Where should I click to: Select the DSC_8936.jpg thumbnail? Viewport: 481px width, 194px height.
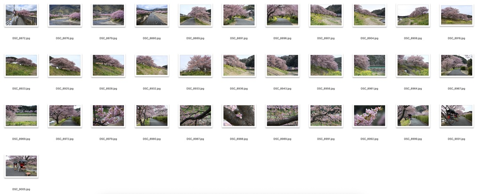[x=239, y=66]
